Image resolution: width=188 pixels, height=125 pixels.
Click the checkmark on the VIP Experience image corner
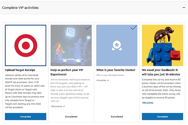[x=88, y=28]
